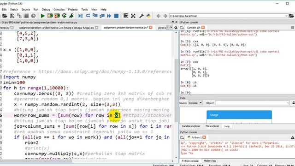Image resolution: width=295 pixels, height=166 pixels.
Task: Expand the Object combo box arrow
Action: (288, 103)
